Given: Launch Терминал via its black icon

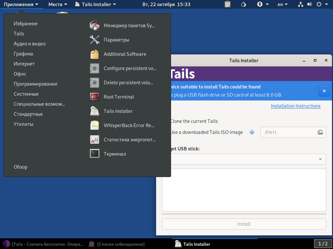Looking at the screenshot, I should coord(95,154).
